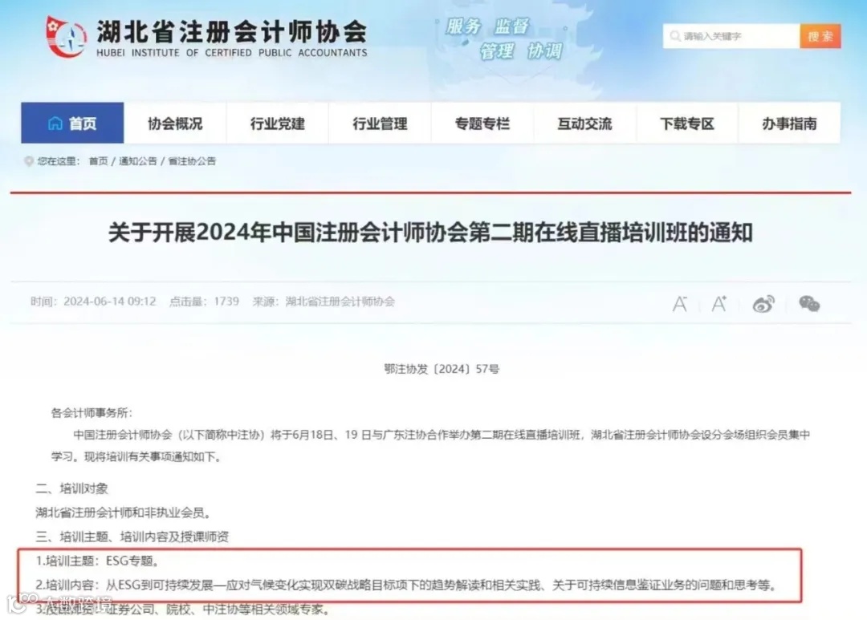The image size is (867, 620).
Task: Go to 省注协公告 breadcrumb link
Action: tap(192, 161)
